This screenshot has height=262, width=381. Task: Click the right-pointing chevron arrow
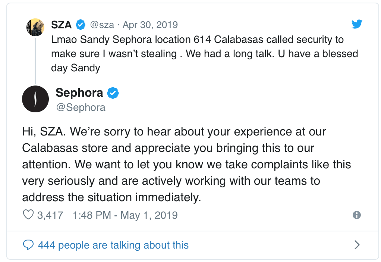357,245
